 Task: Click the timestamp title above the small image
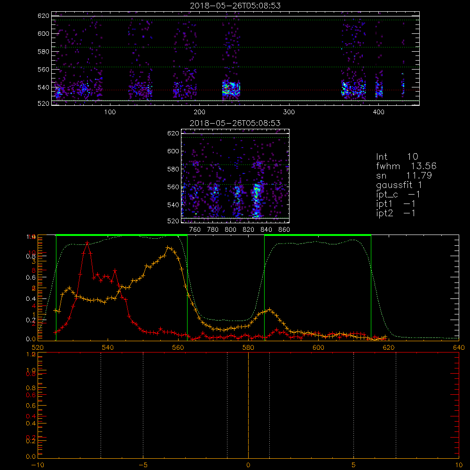pos(235,123)
